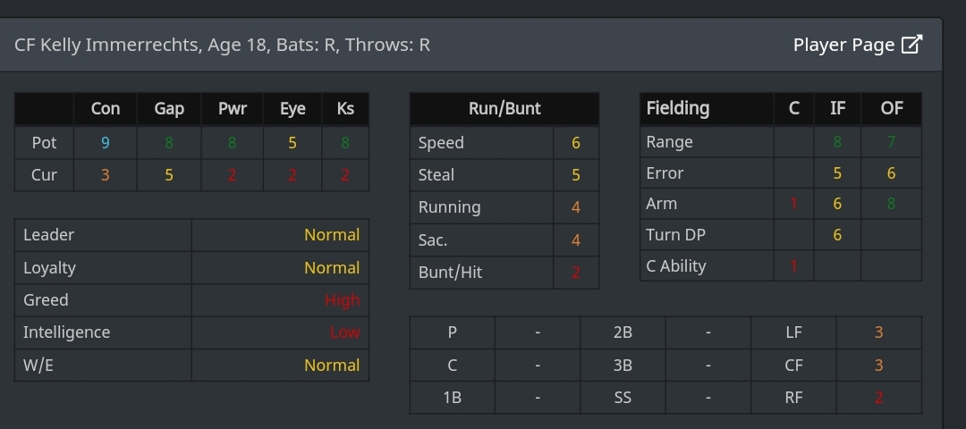Click the IF fielding column header
This screenshot has width=966, height=429.
pyautogui.click(x=837, y=108)
